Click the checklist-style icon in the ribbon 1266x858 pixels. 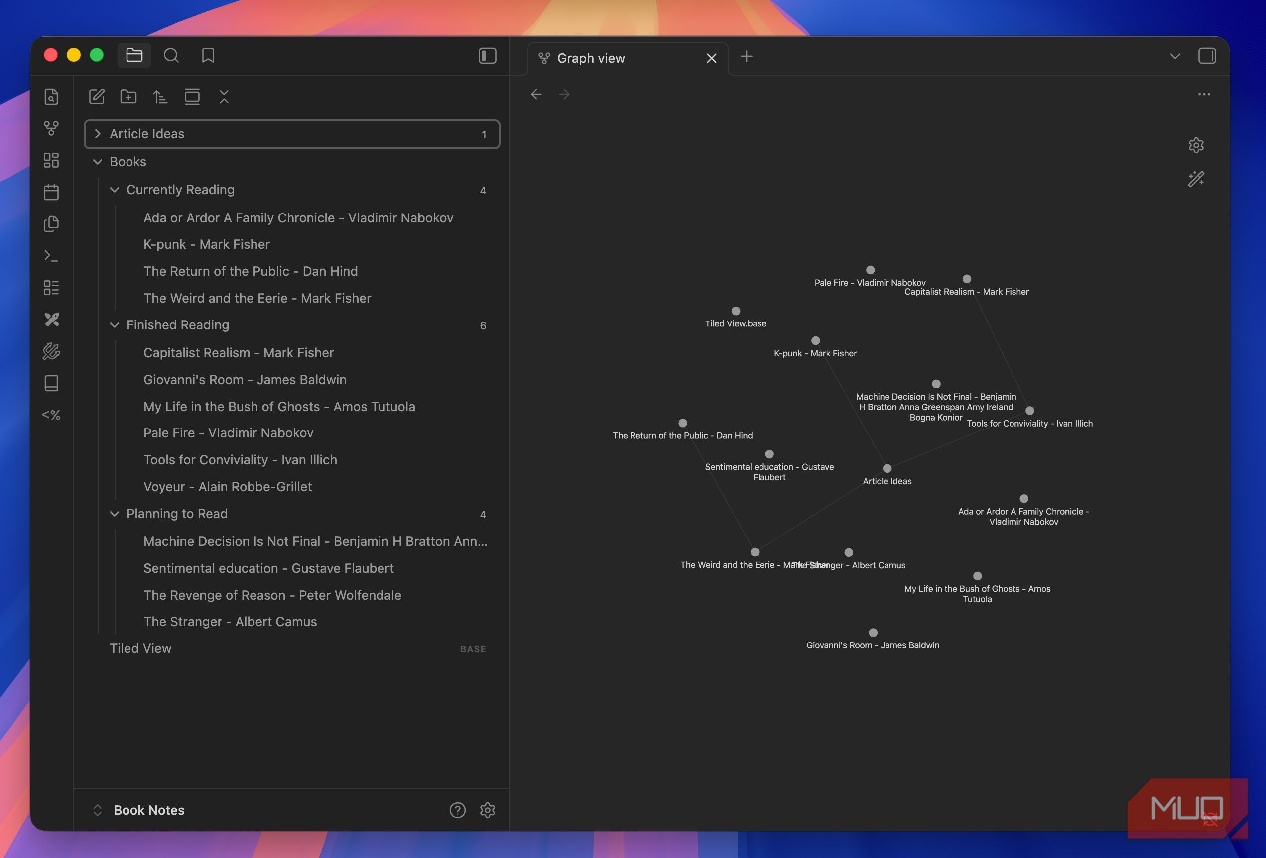coord(51,288)
